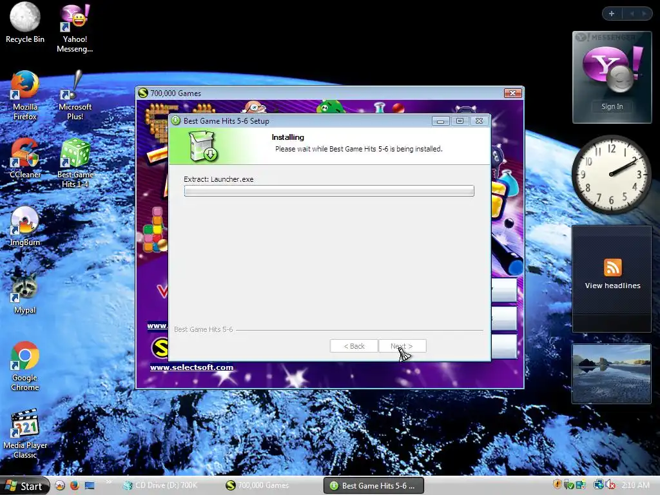Click Sign In on Yahoo Messenger gadget
The image size is (660, 495).
pyautogui.click(x=612, y=106)
